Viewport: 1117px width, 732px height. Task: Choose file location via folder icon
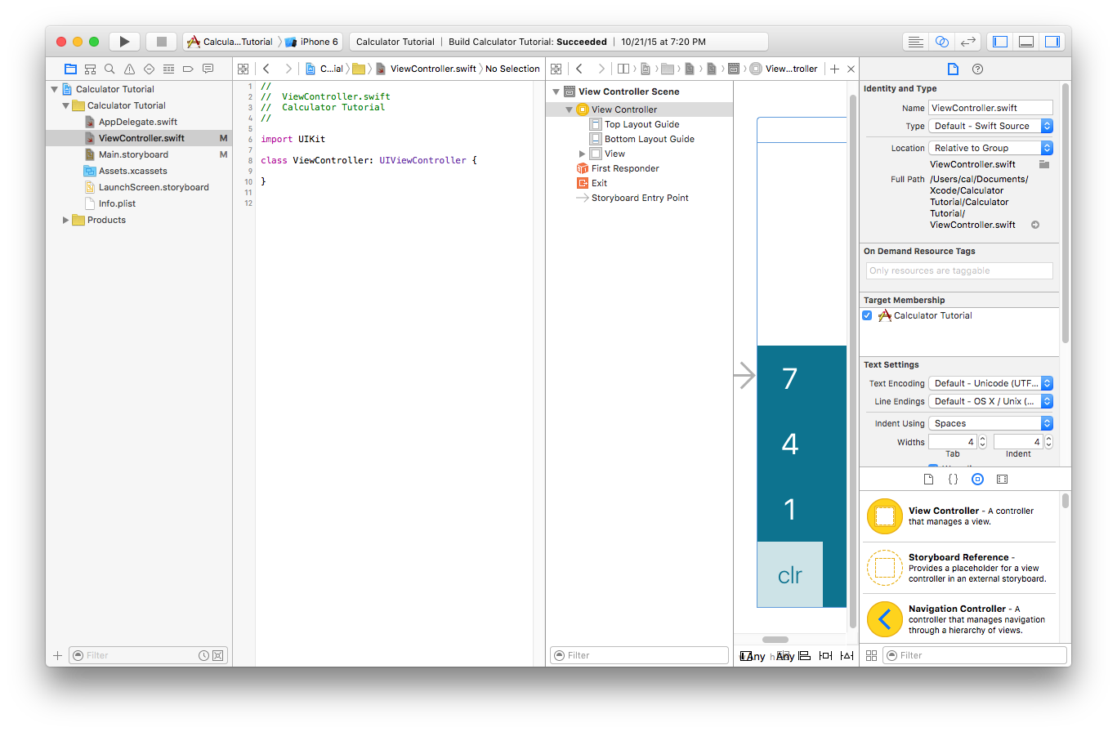1044,164
